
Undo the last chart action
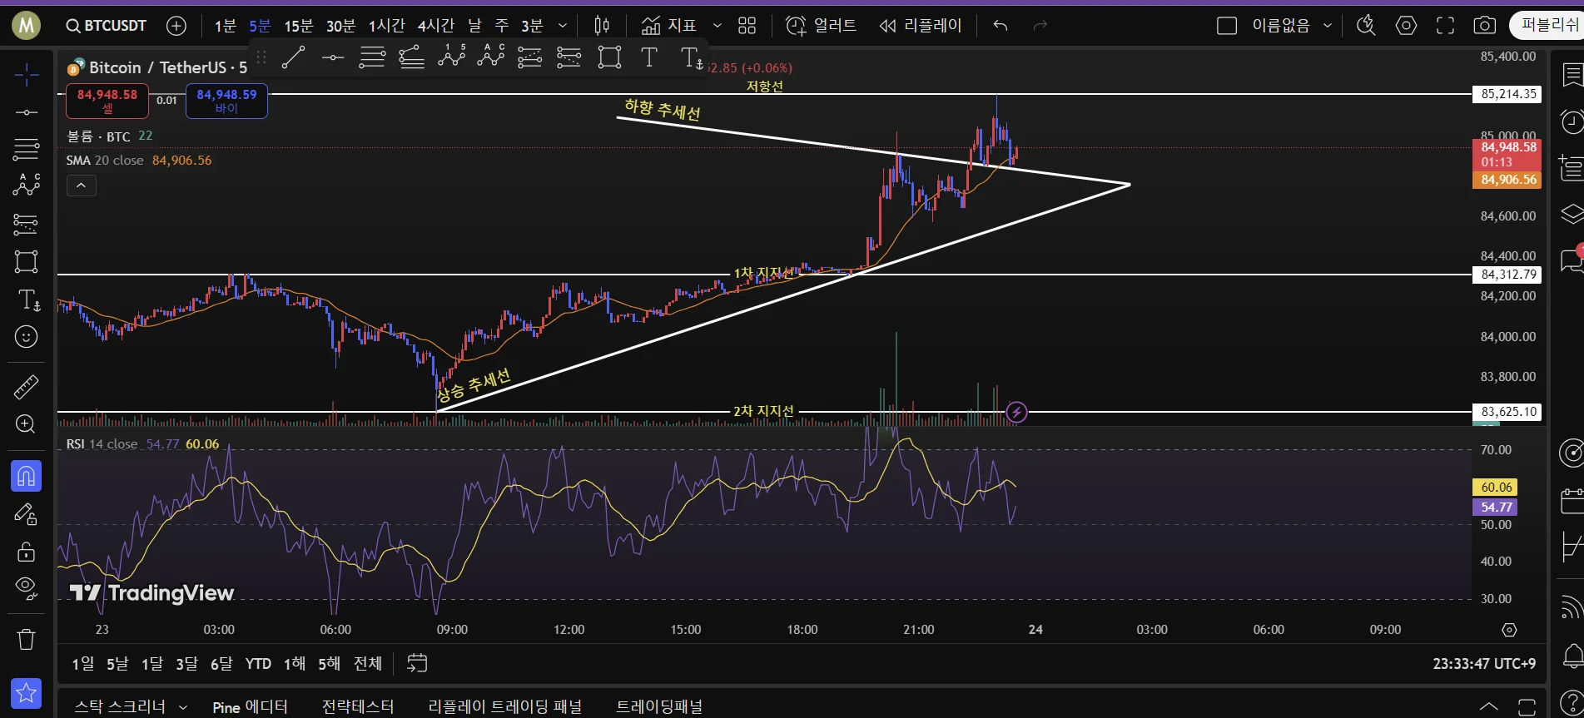pos(1001,26)
